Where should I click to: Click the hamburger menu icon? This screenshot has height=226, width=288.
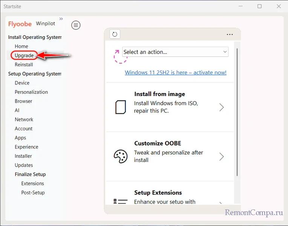(76, 25)
